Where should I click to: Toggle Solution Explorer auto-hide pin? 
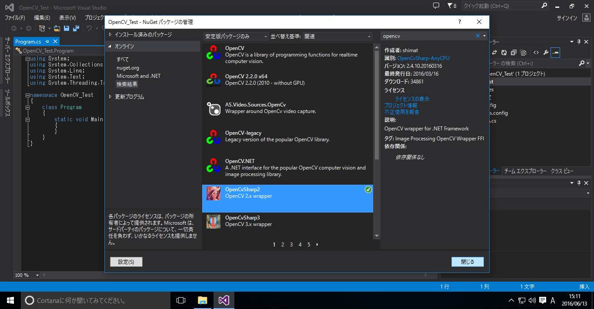579,41
